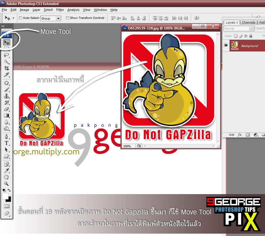Select the Eraser tool
This screenshot has height=236, width=265.
click(x=6, y=109)
